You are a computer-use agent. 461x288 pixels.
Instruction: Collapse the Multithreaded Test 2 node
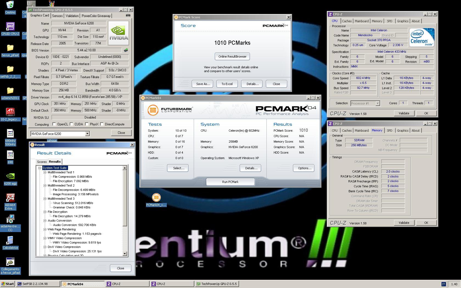point(45,185)
